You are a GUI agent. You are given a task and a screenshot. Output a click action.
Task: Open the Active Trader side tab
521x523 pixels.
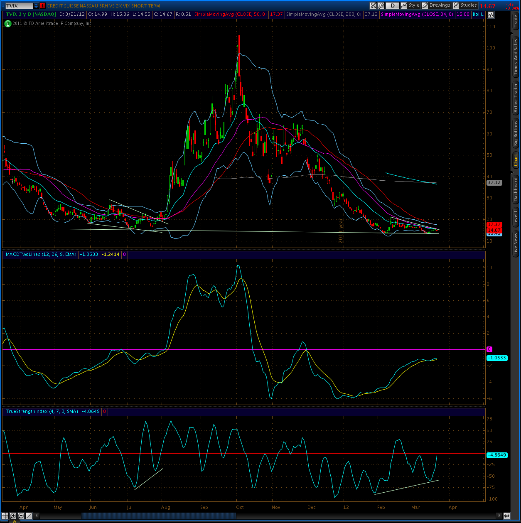click(x=516, y=98)
